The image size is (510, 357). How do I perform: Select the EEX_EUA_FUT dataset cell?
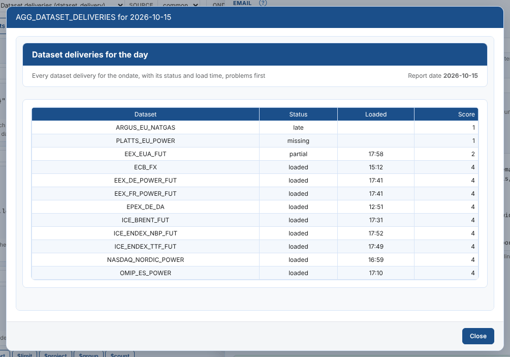pyautogui.click(x=145, y=154)
